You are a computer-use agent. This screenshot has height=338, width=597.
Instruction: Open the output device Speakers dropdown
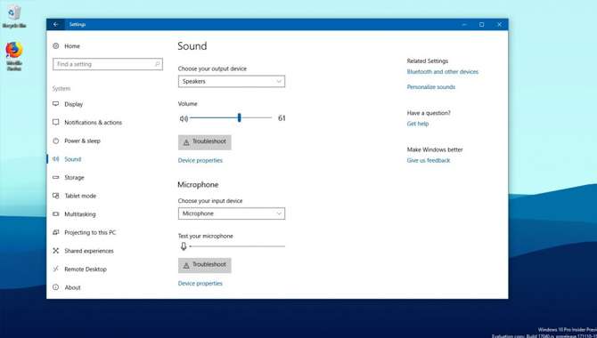[x=232, y=81]
